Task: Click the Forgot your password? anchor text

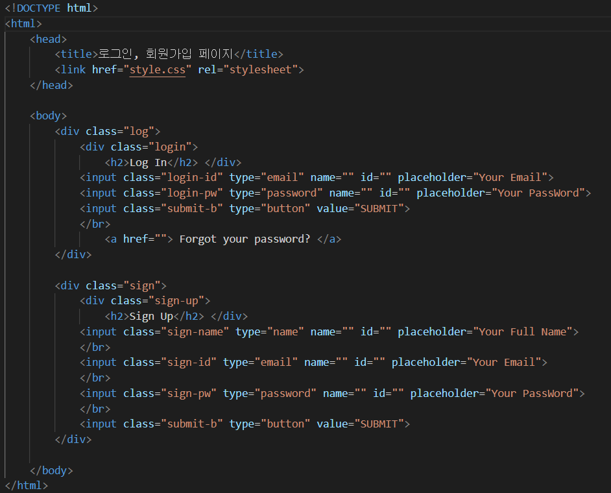Action: (x=245, y=239)
